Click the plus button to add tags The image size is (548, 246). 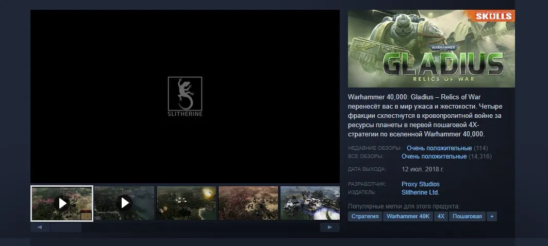pyautogui.click(x=492, y=216)
